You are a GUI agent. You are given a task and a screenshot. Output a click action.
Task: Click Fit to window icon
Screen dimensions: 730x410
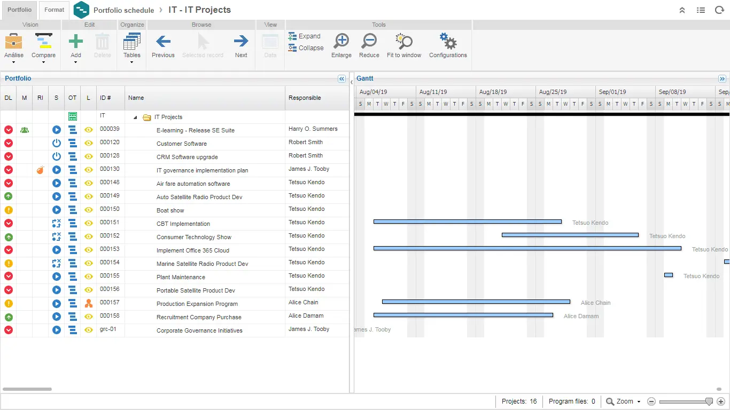404,42
